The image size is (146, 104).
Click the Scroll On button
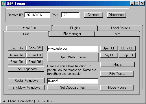click(16, 62)
